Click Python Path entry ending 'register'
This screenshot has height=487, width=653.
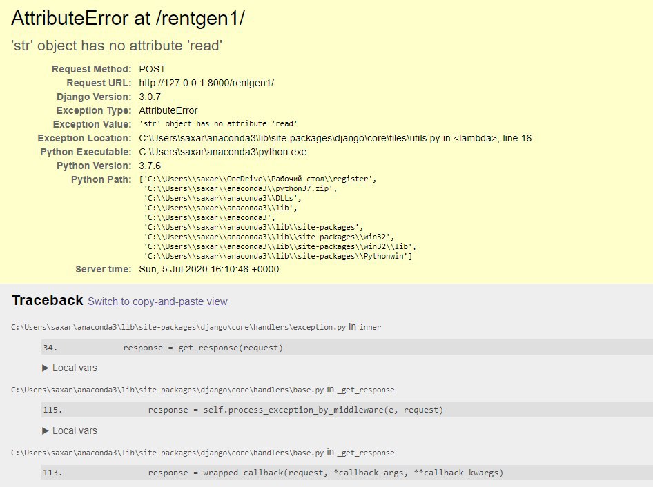(258, 179)
